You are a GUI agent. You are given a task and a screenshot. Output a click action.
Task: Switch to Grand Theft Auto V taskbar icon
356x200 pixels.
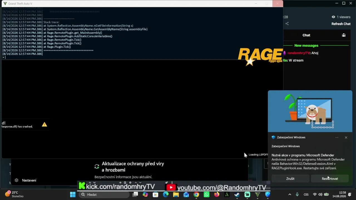pyautogui.click(x=258, y=194)
